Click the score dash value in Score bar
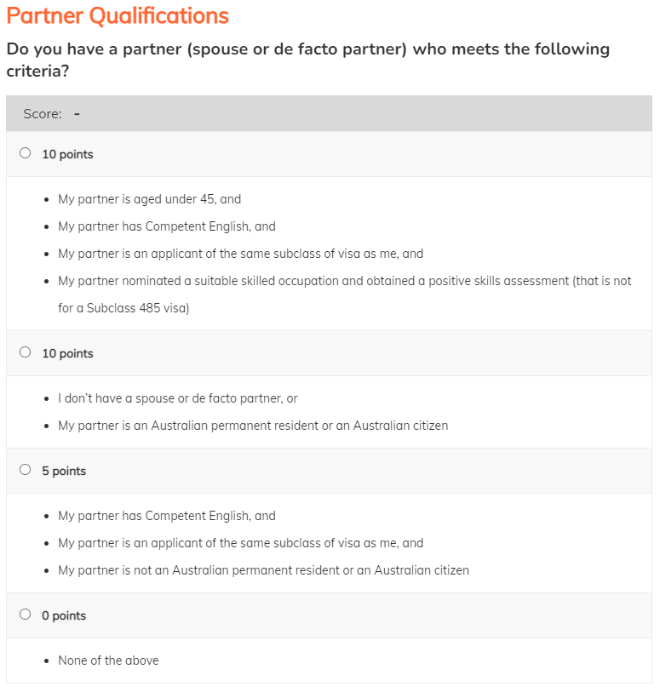The width and height of the screenshot is (660, 692). point(77,114)
